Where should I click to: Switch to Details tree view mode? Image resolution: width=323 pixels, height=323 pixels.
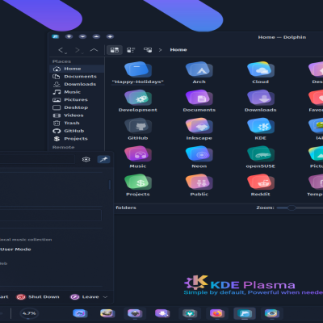[148, 50]
